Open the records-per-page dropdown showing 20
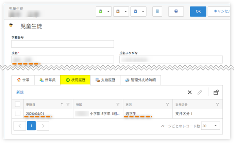The width and height of the screenshot is (234, 143). (x=211, y=126)
